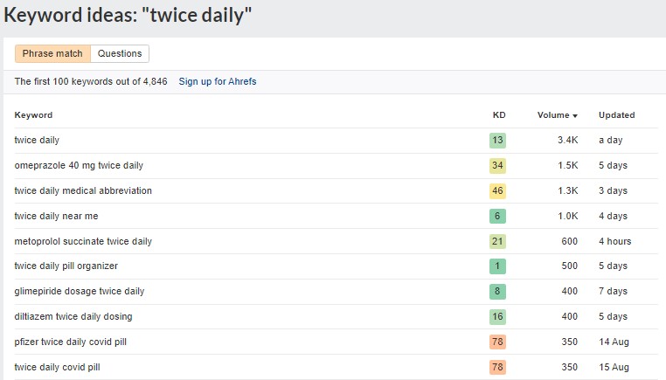Select 'twice daily near me' keyword
Screen dimensions: 666x380
58,216
